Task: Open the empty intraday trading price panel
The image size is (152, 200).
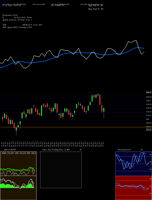Action: coord(61,170)
